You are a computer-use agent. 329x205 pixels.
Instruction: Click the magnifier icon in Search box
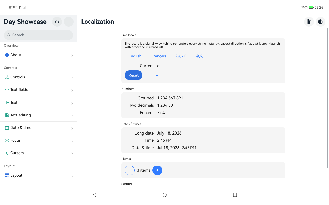click(9, 35)
